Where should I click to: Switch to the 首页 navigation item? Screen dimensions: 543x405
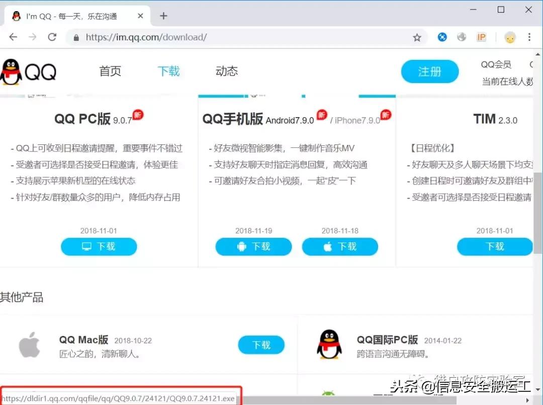pos(110,71)
